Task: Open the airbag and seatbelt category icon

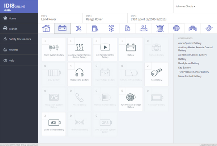Action: click(x=78, y=28)
